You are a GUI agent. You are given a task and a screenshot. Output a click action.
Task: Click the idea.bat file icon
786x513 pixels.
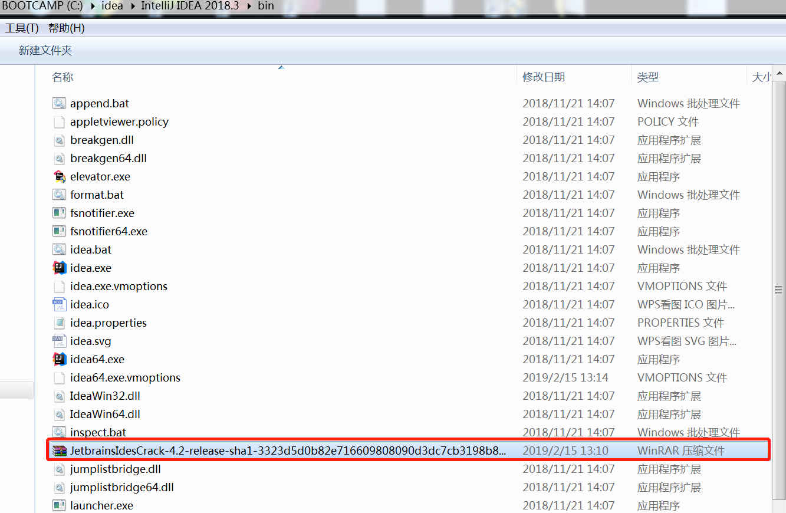[59, 249]
